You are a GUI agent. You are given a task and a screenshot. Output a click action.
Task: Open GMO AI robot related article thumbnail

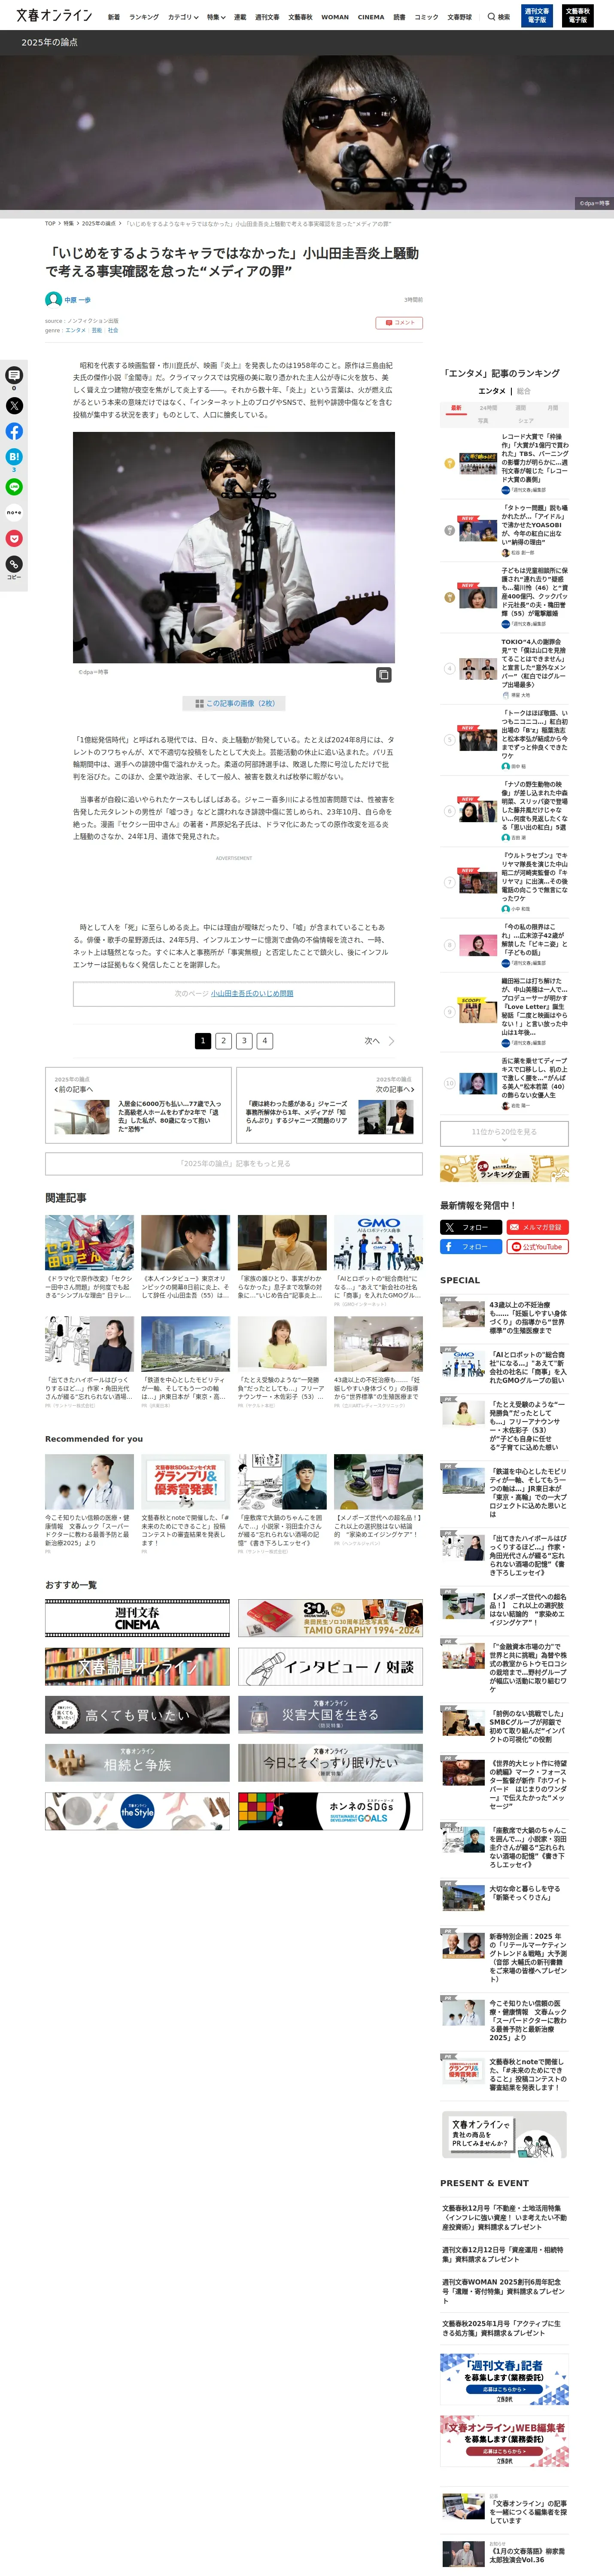click(378, 1242)
